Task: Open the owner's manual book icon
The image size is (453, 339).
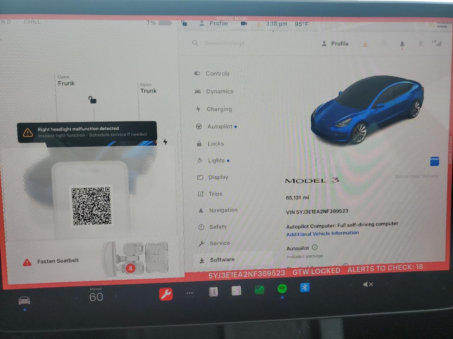Action: pyautogui.click(x=213, y=292)
